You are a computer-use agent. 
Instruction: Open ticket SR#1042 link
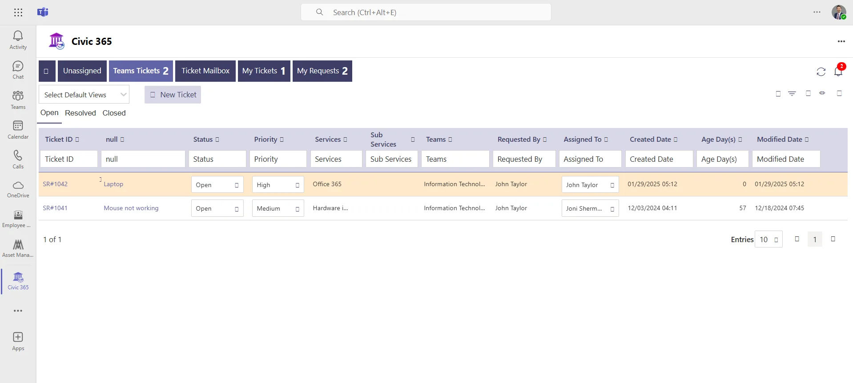(55, 184)
